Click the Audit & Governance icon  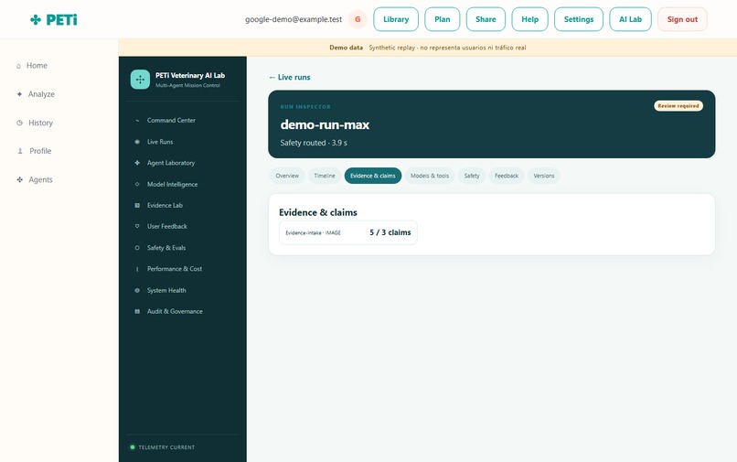137,311
